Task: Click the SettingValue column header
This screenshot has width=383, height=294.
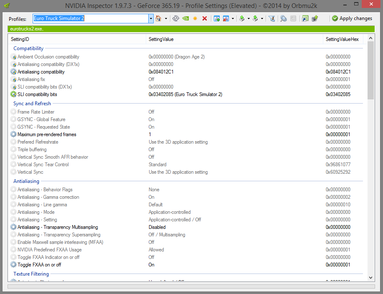Action: 234,39
